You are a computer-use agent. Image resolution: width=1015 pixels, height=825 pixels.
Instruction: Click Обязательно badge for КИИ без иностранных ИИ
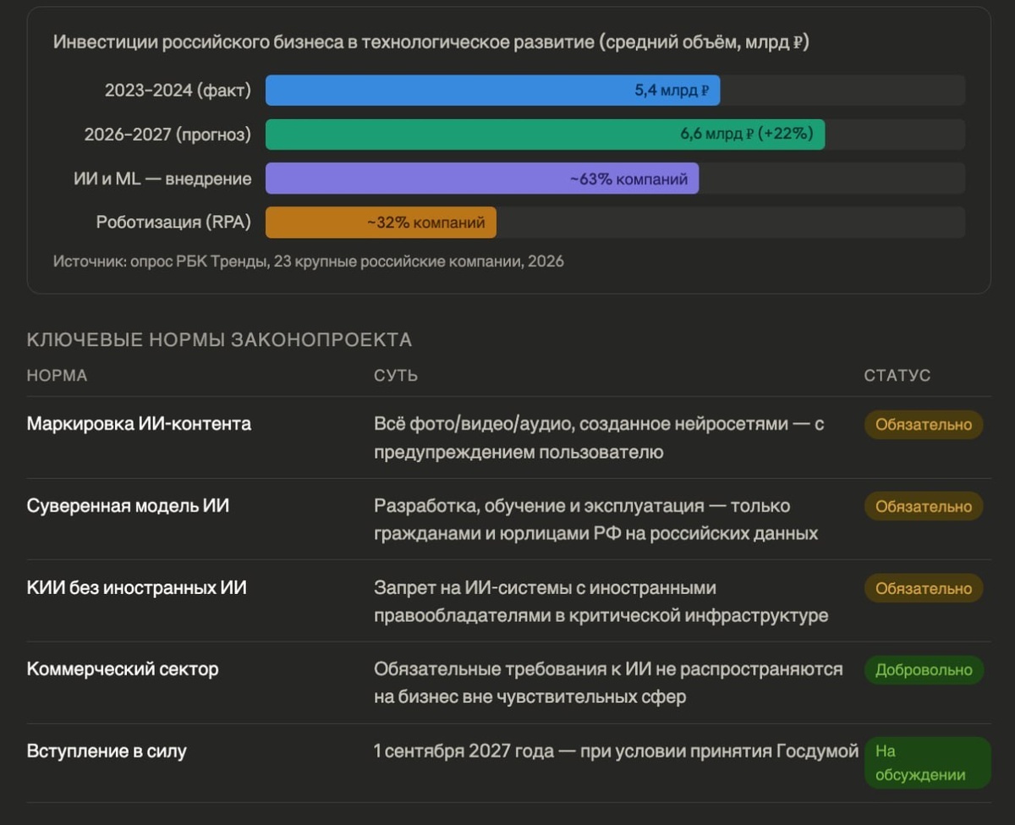923,588
